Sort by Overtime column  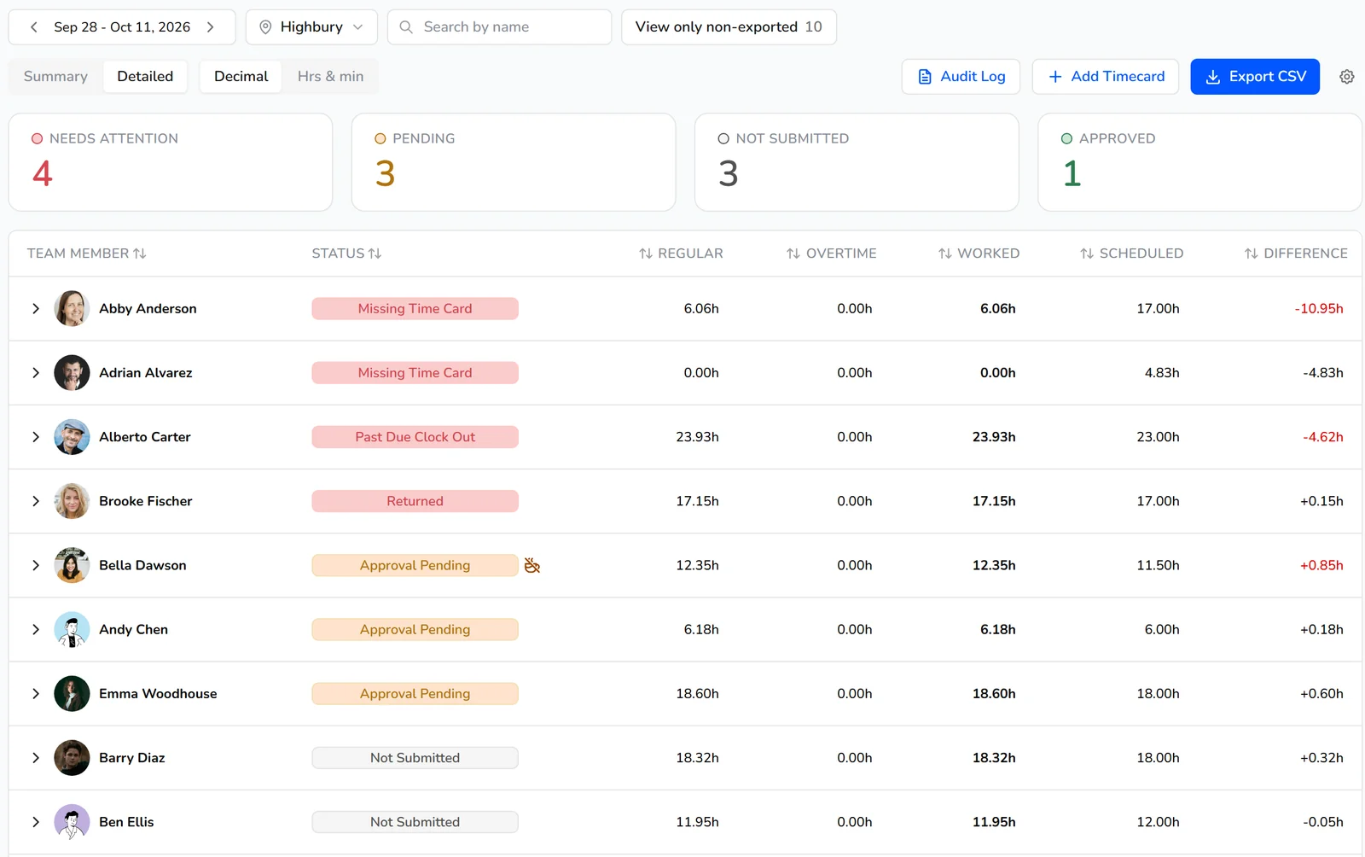point(831,254)
